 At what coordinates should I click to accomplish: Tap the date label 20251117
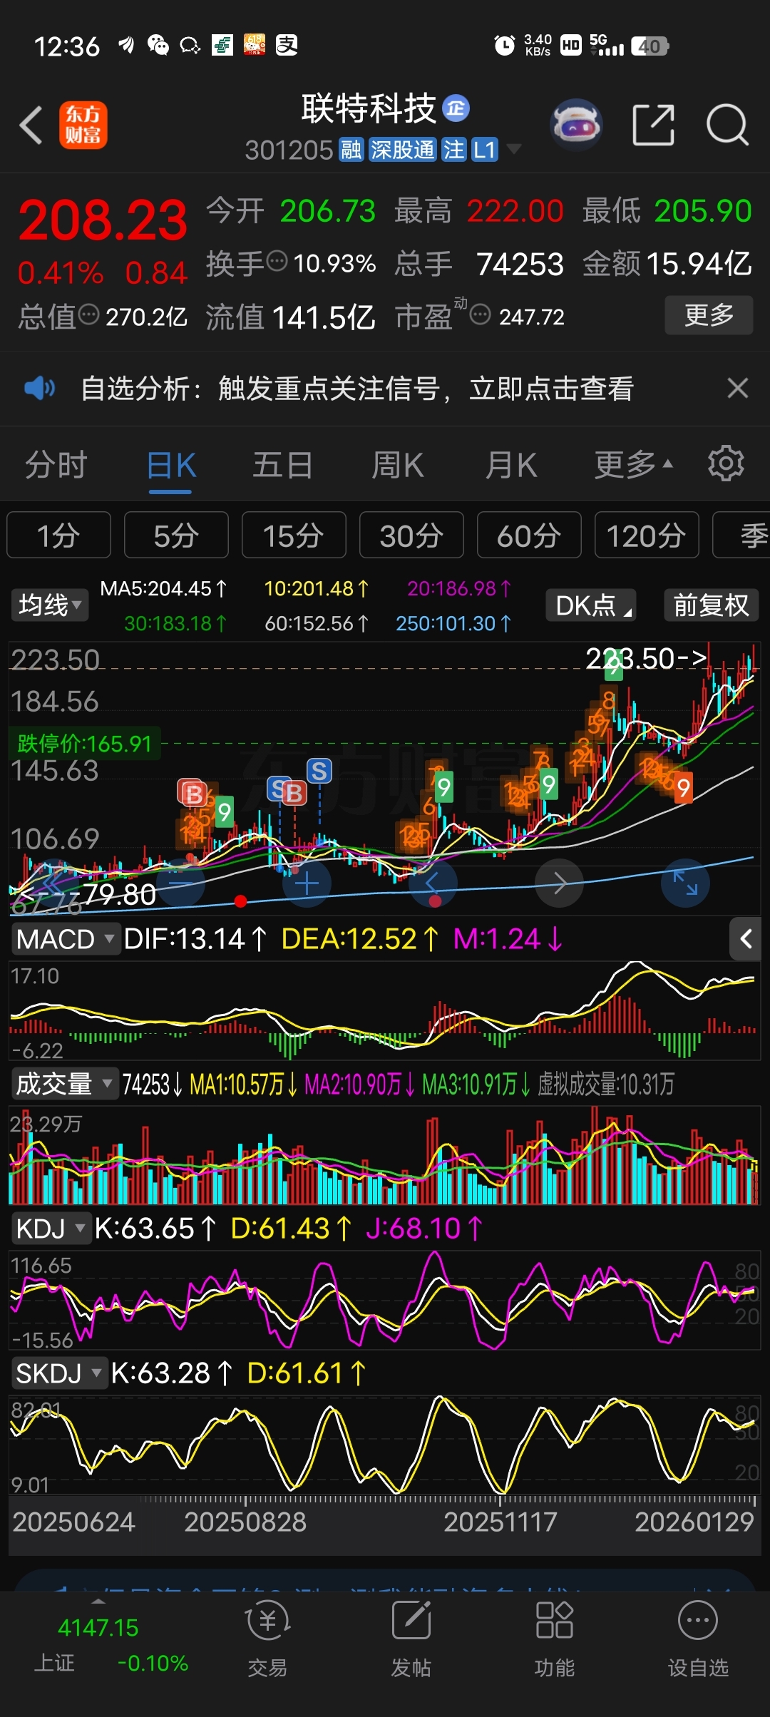500,1522
